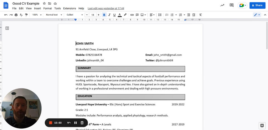Click the JOHN SMITH heading text
The image size is (268, 130).
click(85, 44)
